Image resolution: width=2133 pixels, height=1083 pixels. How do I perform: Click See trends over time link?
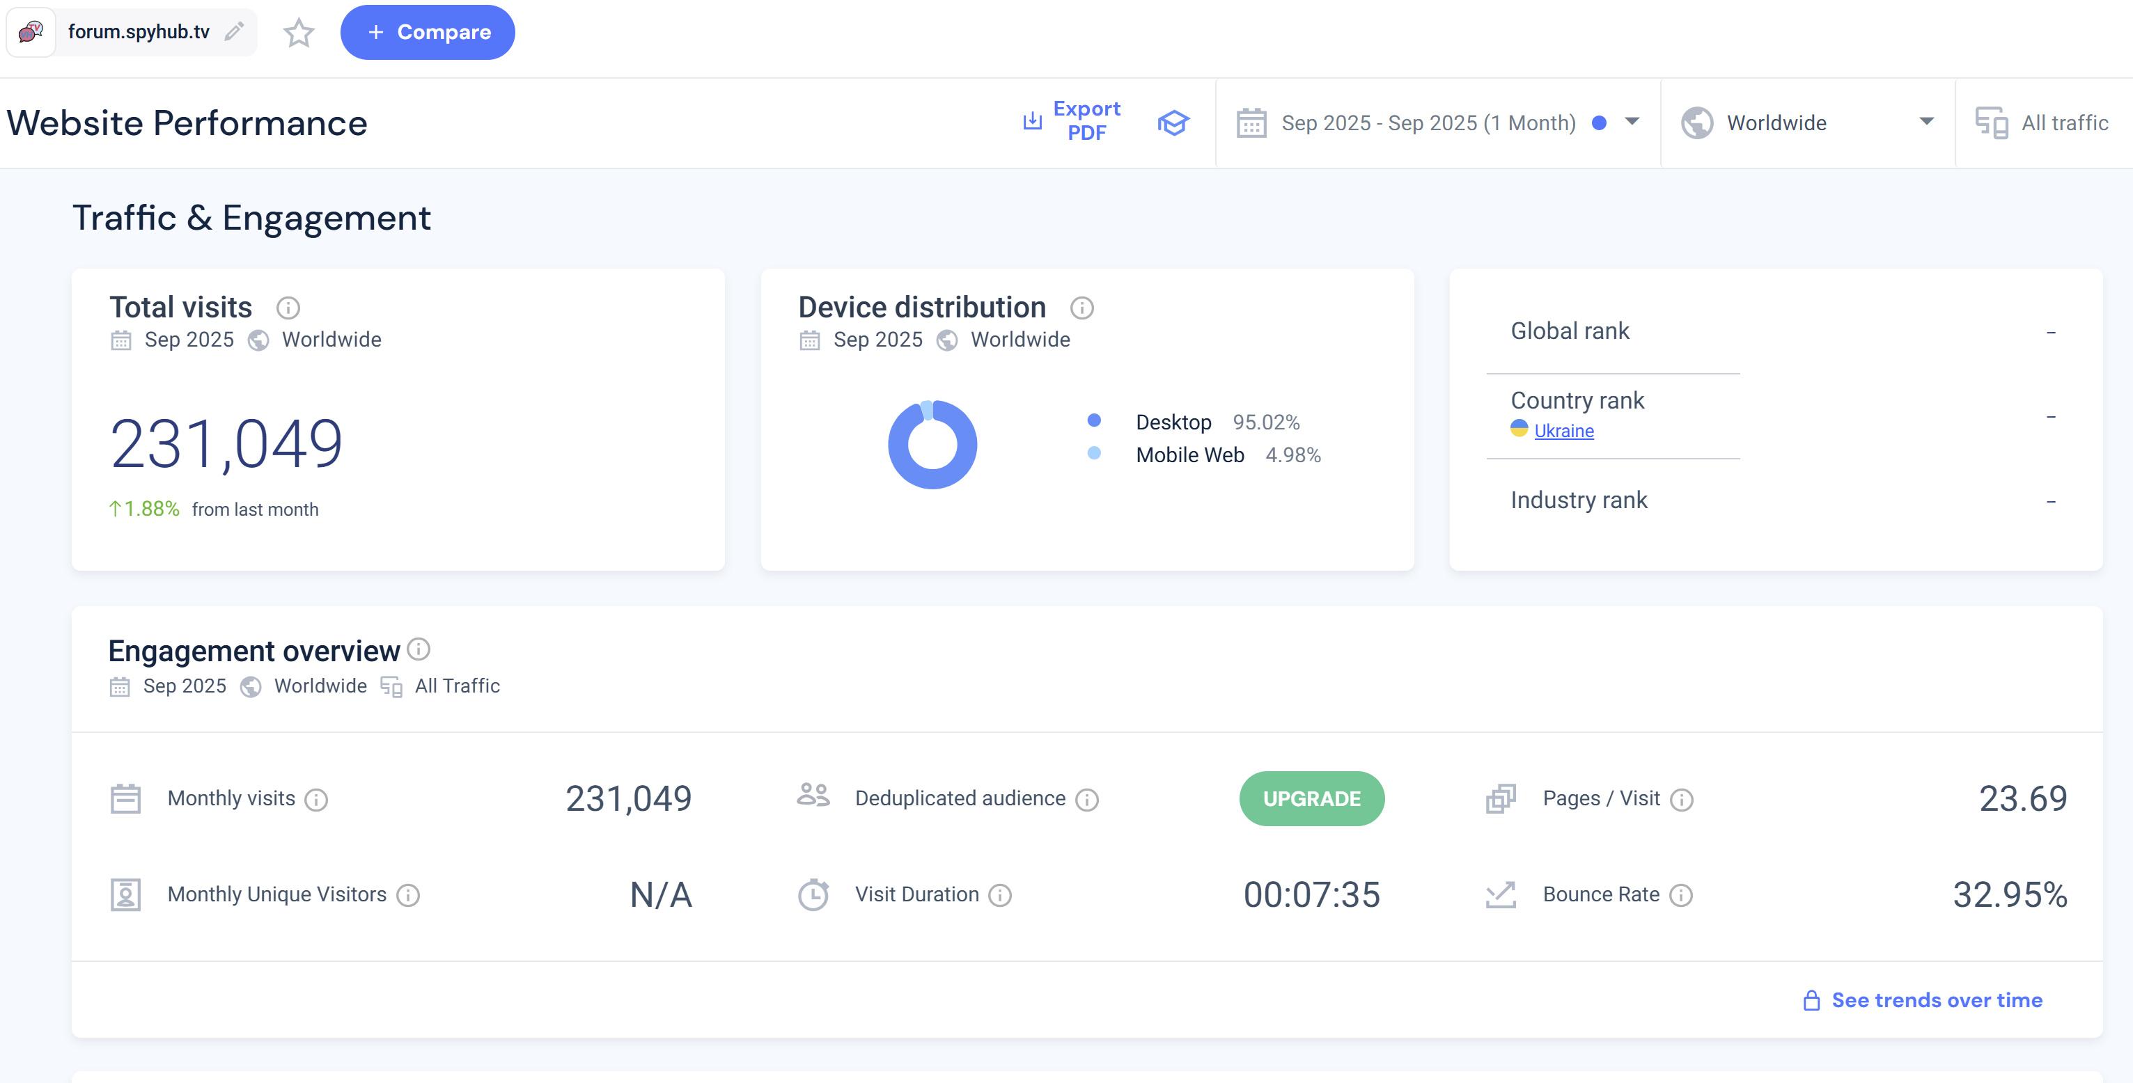pyautogui.click(x=1936, y=1000)
